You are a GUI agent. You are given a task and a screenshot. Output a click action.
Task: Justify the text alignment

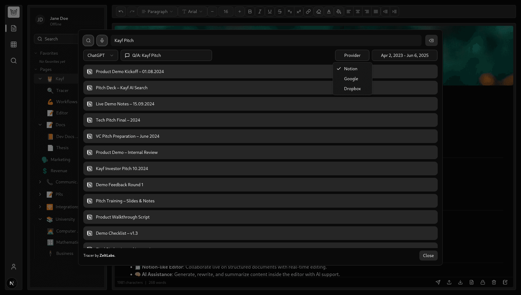(x=376, y=12)
